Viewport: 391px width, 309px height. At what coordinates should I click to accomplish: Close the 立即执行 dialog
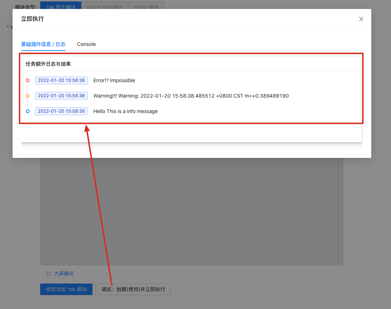[361, 19]
